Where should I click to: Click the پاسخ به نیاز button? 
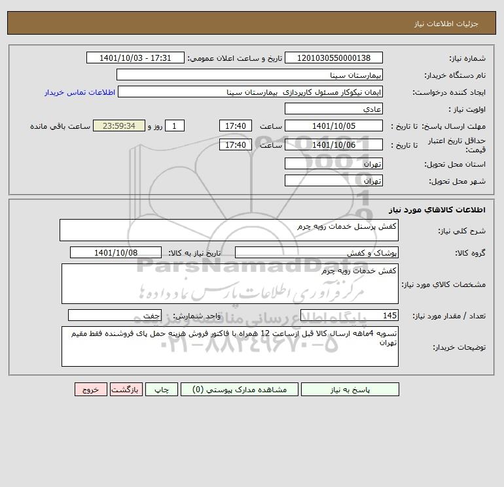pyautogui.click(x=350, y=390)
